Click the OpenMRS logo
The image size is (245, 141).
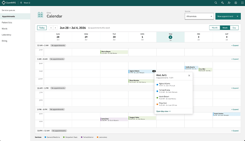pyautogui.click(x=9, y=3)
